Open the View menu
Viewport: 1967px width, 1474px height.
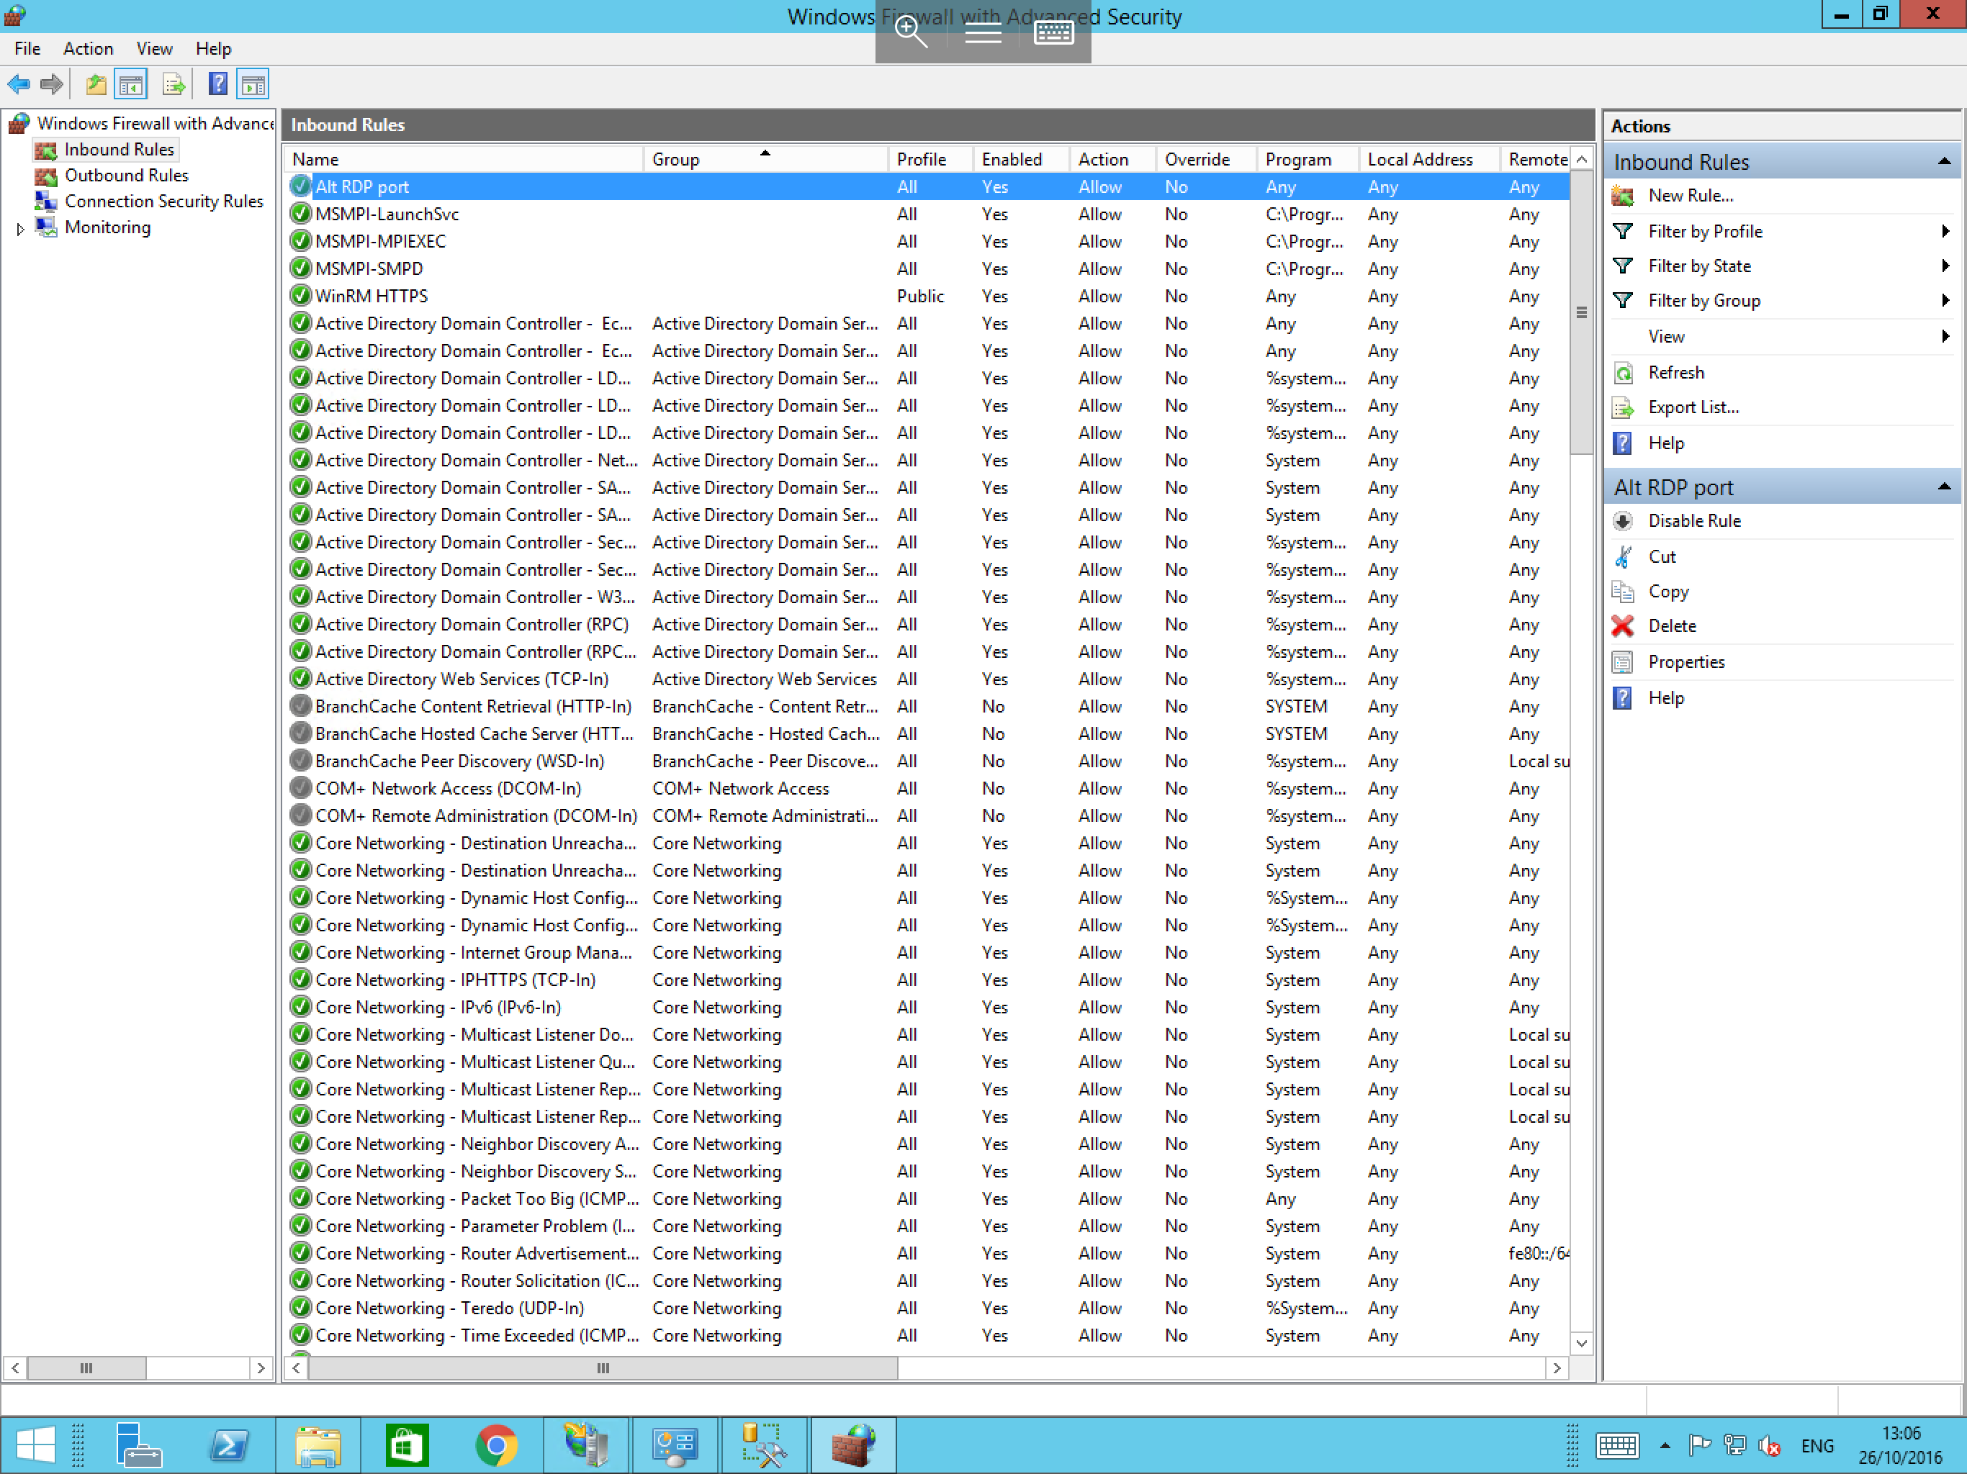coord(154,49)
